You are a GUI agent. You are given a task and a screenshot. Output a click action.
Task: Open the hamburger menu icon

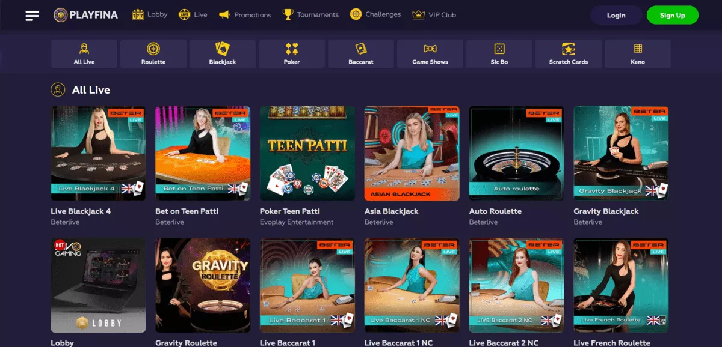click(x=32, y=16)
